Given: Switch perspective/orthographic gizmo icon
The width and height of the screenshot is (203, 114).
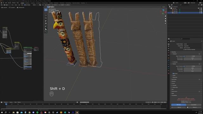Looking at the screenshot, I should [x=166, y=23].
